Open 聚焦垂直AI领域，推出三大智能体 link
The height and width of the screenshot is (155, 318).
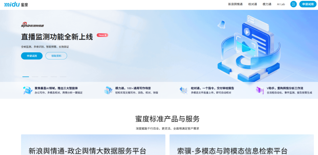pyautogui.click(x=57, y=88)
